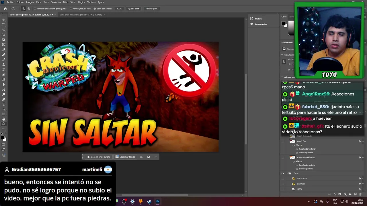The image size is (367, 206).
Task: Choose the Zoom Out magnifier mode
Action: [x=29, y=9]
